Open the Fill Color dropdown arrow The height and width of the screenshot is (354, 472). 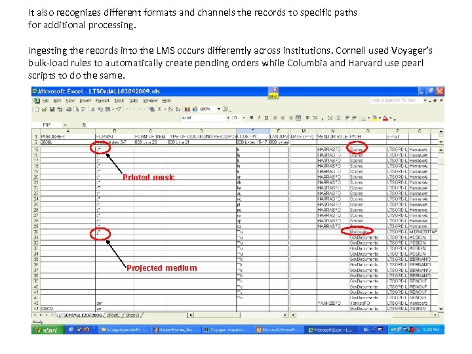tap(380, 118)
